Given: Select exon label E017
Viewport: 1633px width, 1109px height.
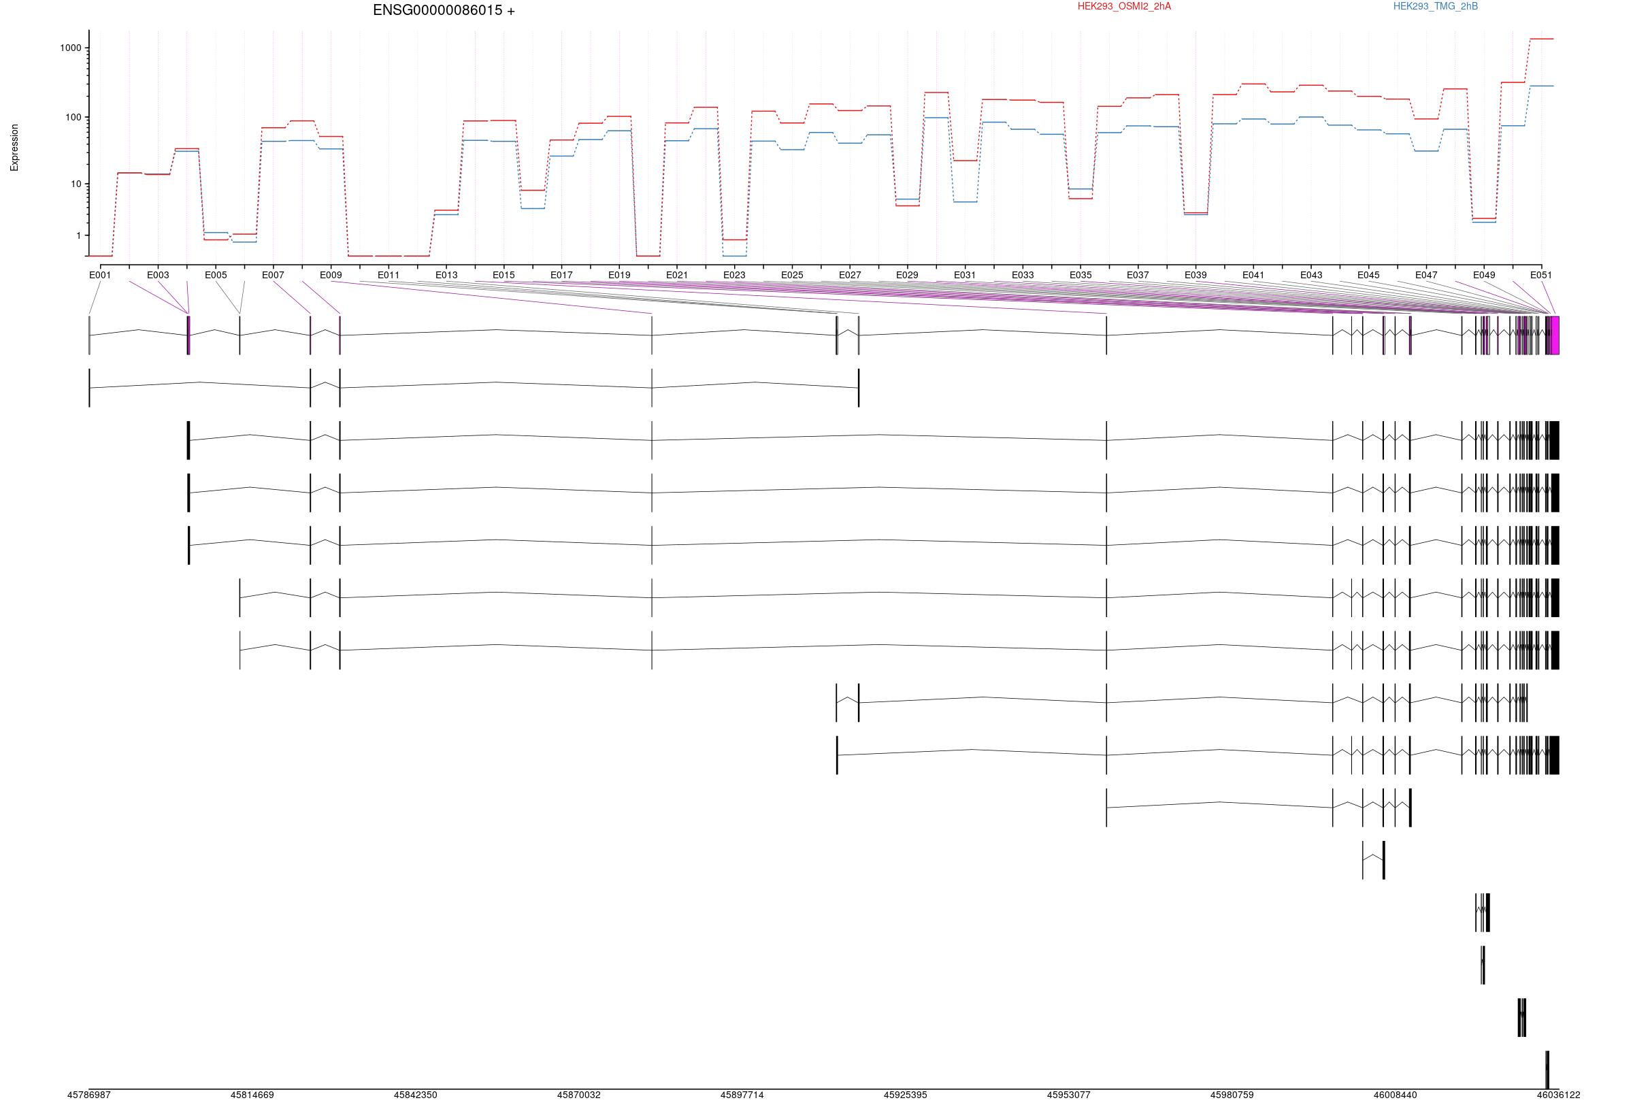Looking at the screenshot, I should coord(561,276).
